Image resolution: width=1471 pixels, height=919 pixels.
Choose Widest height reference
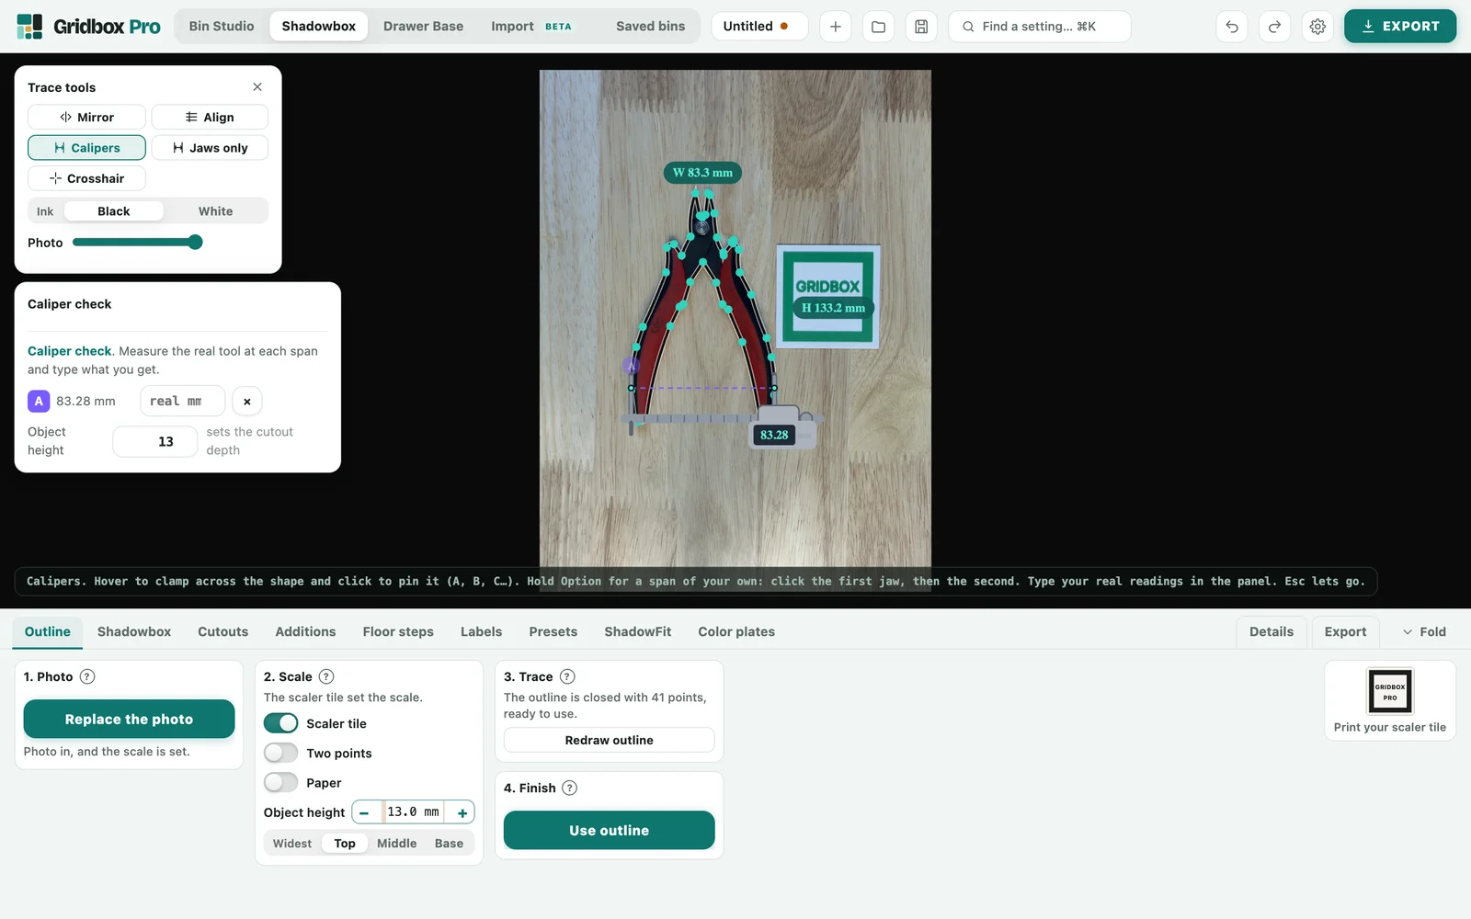click(292, 844)
